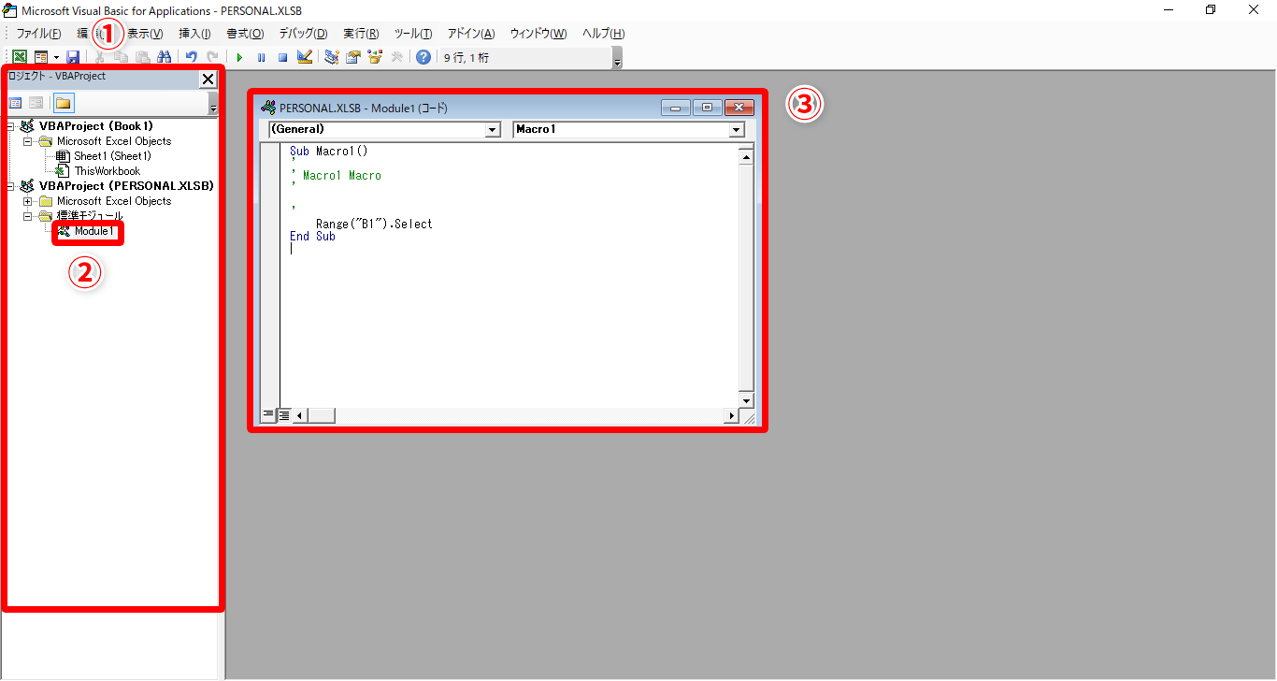1277x681 pixels.
Task: Collapse the 標準モジュール folder node
Action: [x=27, y=216]
